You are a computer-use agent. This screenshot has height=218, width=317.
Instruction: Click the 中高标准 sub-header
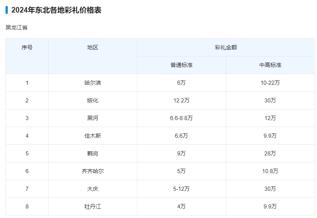pyautogui.click(x=270, y=65)
